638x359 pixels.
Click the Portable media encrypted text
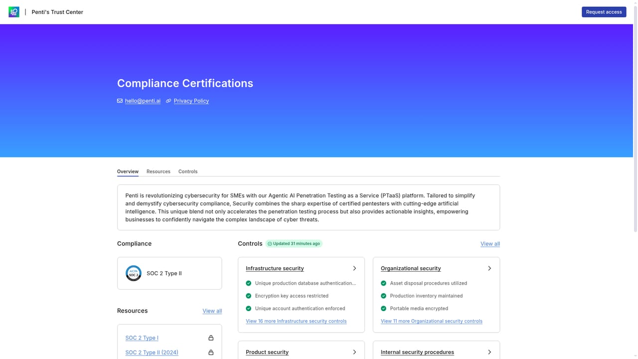(x=419, y=309)
